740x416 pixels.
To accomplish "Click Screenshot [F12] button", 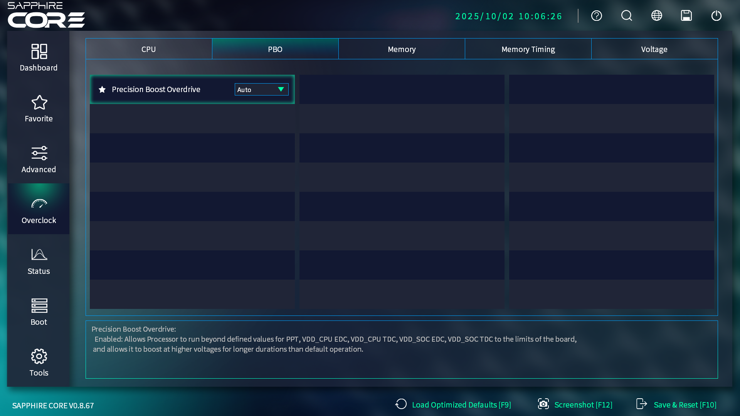I will (575, 404).
